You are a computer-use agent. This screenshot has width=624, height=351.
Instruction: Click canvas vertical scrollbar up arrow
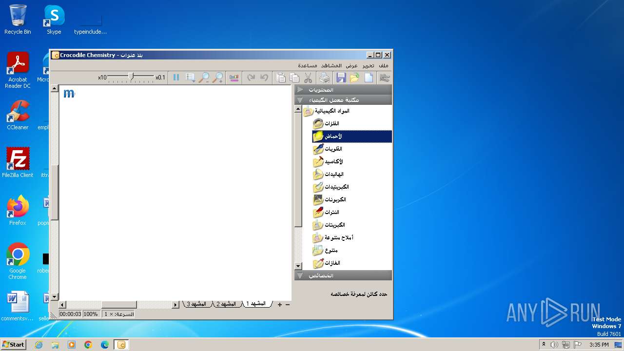pyautogui.click(x=55, y=89)
